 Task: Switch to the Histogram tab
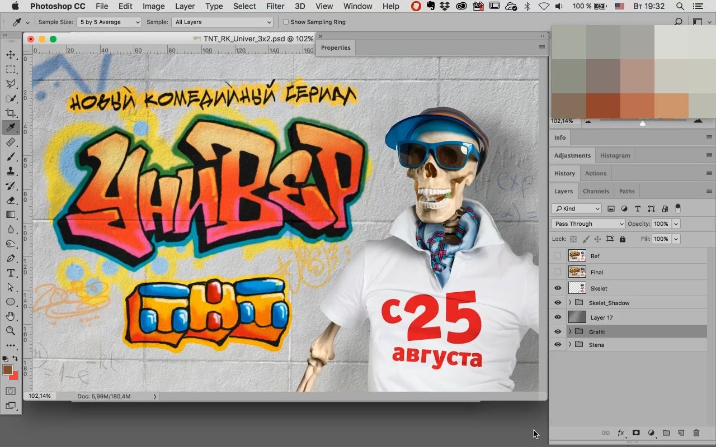(x=615, y=155)
